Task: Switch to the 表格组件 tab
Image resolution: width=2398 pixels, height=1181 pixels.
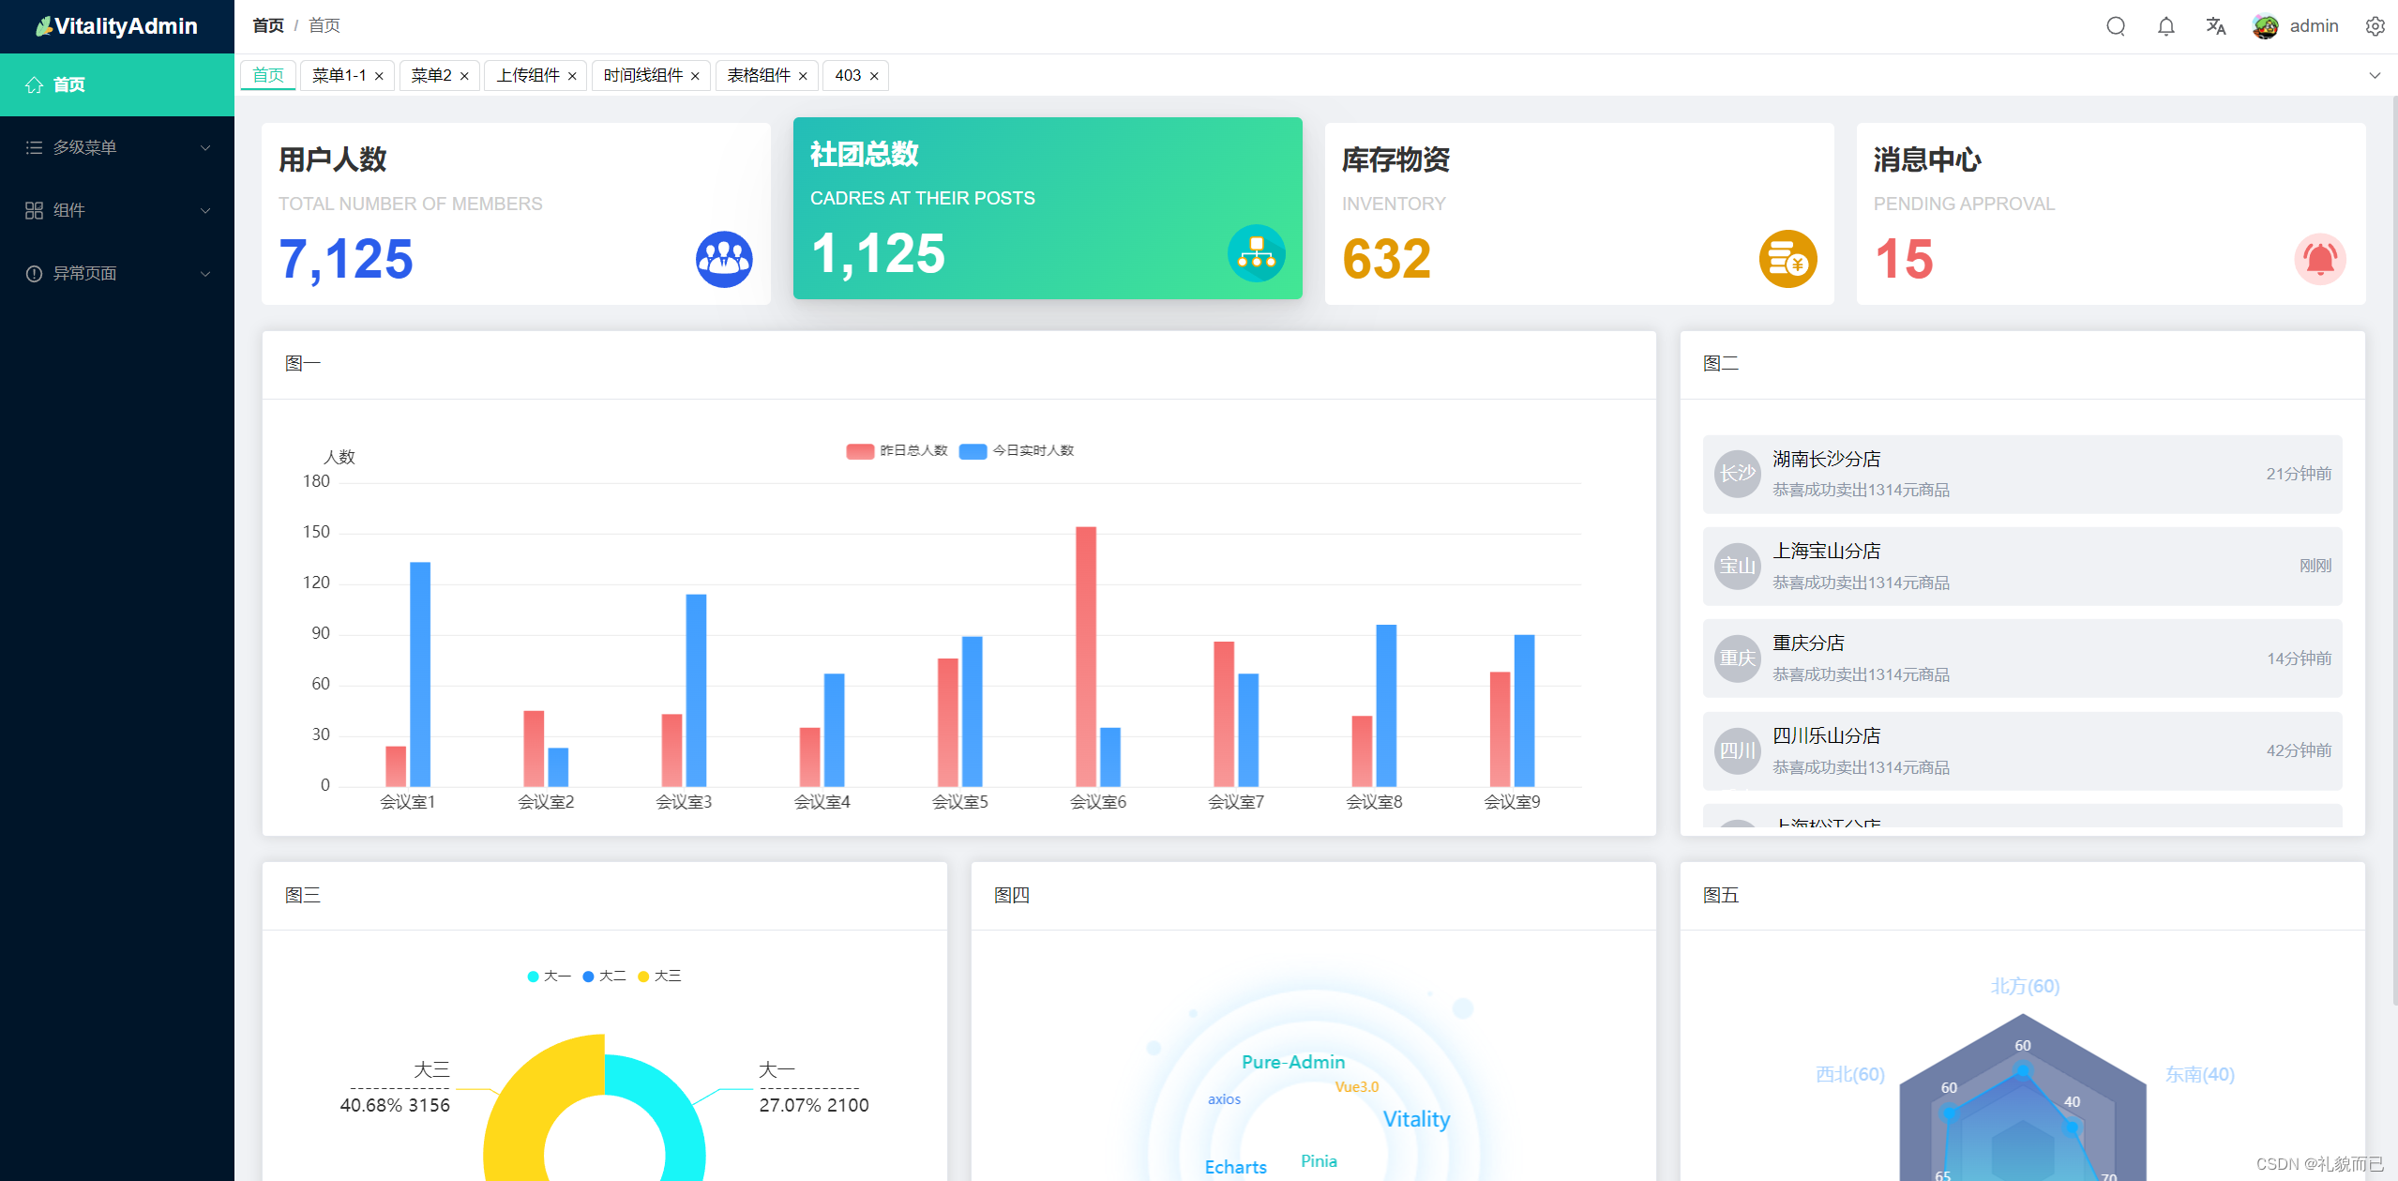Action: coord(759,76)
